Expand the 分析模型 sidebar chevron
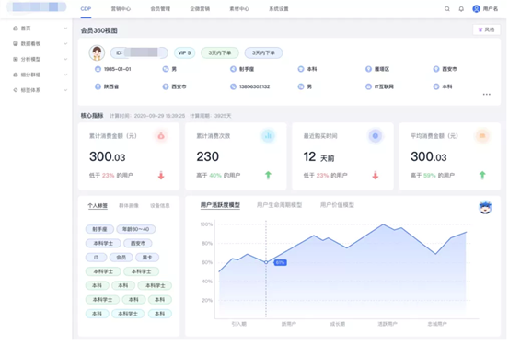This screenshot has height=345, width=509. pos(65,59)
